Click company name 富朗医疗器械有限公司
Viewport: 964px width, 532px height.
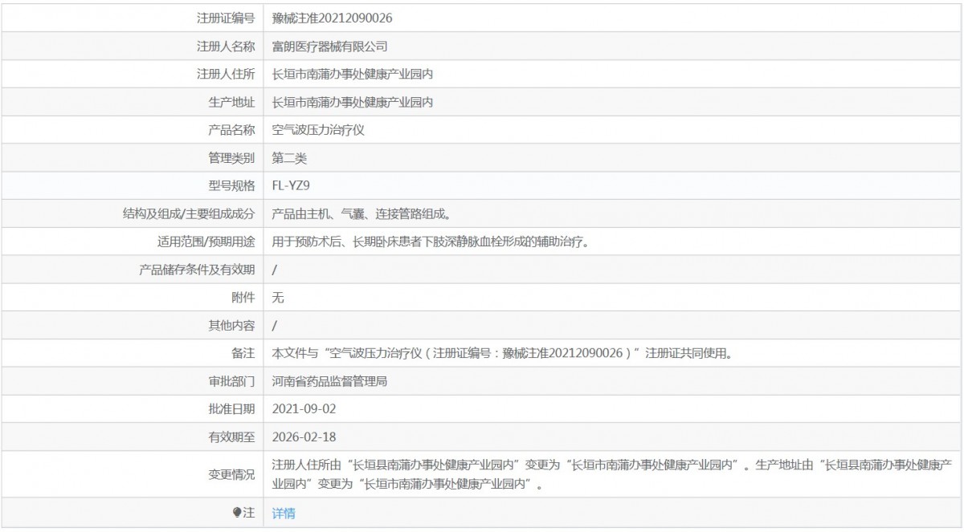click(x=330, y=47)
